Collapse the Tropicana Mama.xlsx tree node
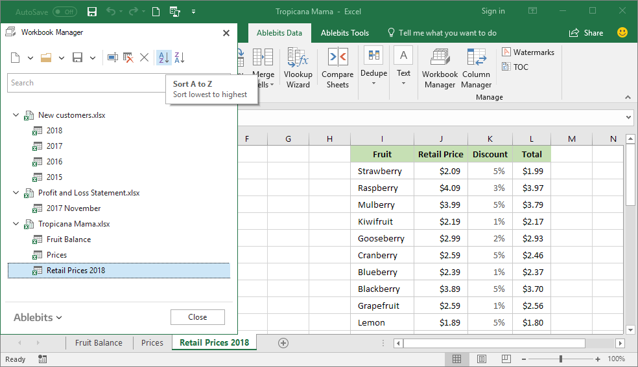This screenshot has height=367, width=638. click(x=16, y=224)
